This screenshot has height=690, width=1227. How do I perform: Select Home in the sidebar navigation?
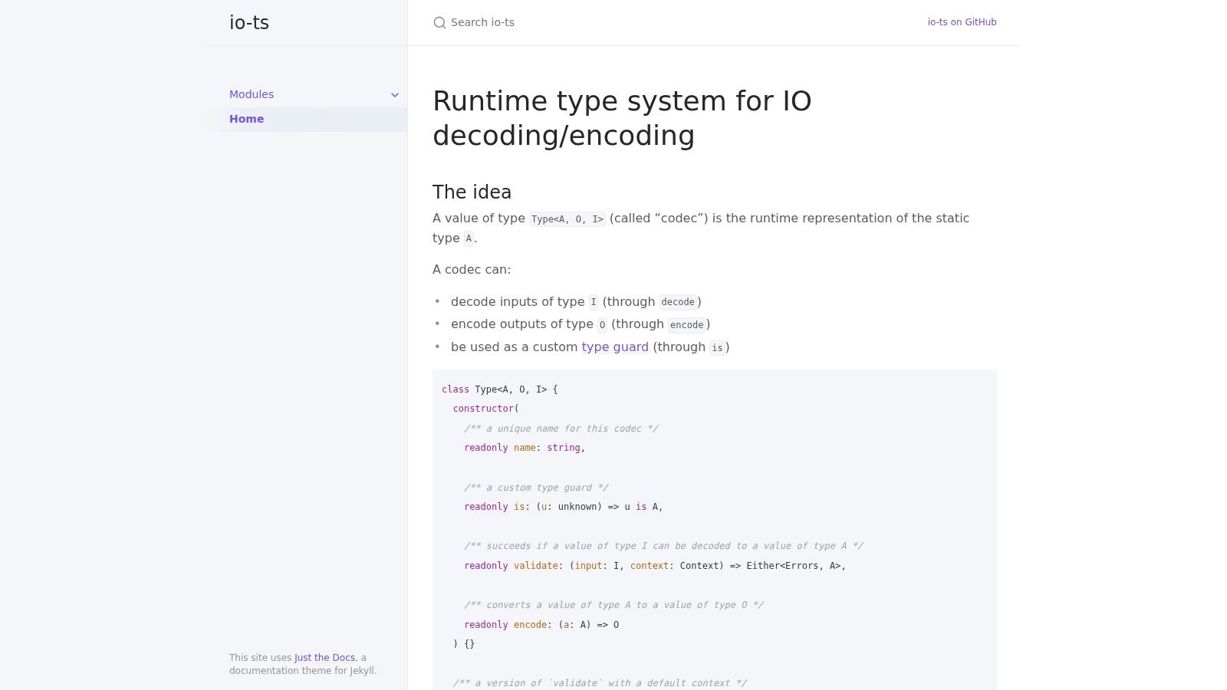[x=246, y=119]
